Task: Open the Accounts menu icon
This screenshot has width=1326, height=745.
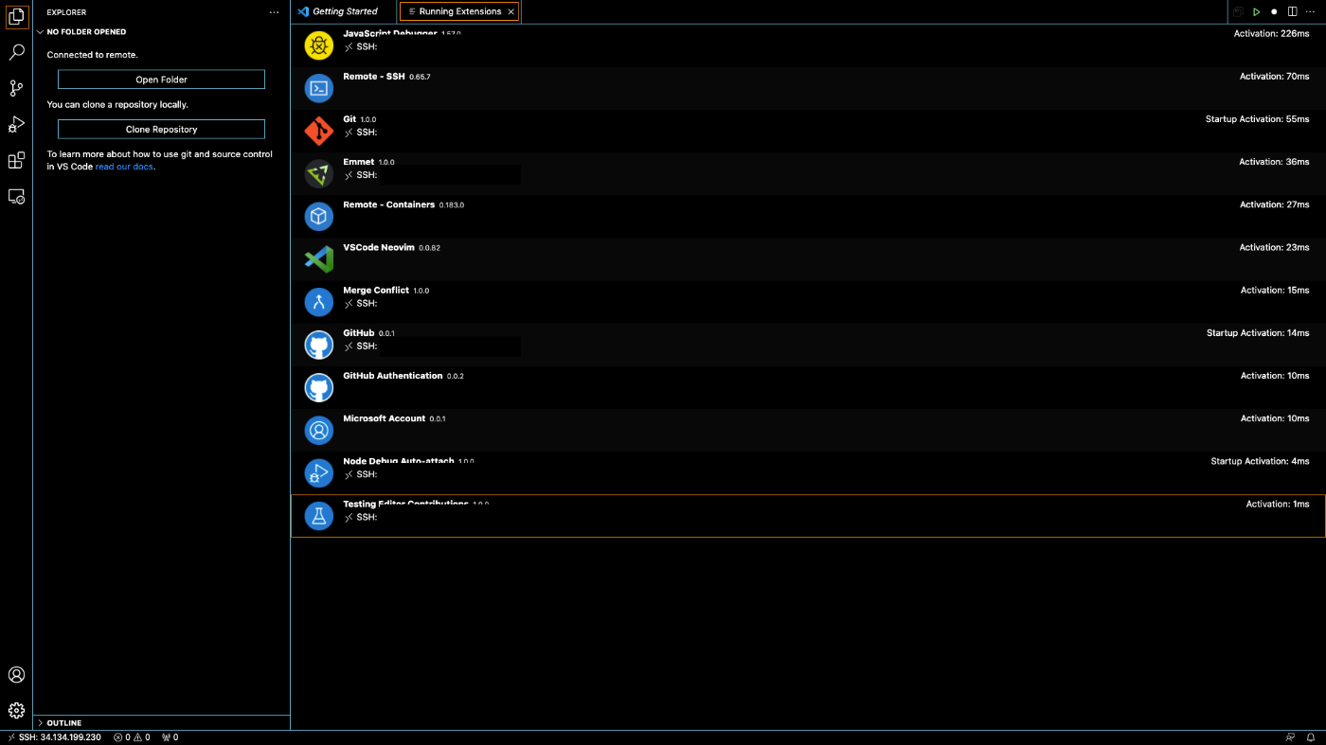Action: point(16,675)
